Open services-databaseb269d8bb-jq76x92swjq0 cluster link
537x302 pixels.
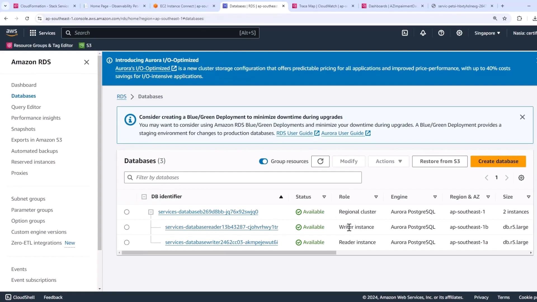click(208, 212)
